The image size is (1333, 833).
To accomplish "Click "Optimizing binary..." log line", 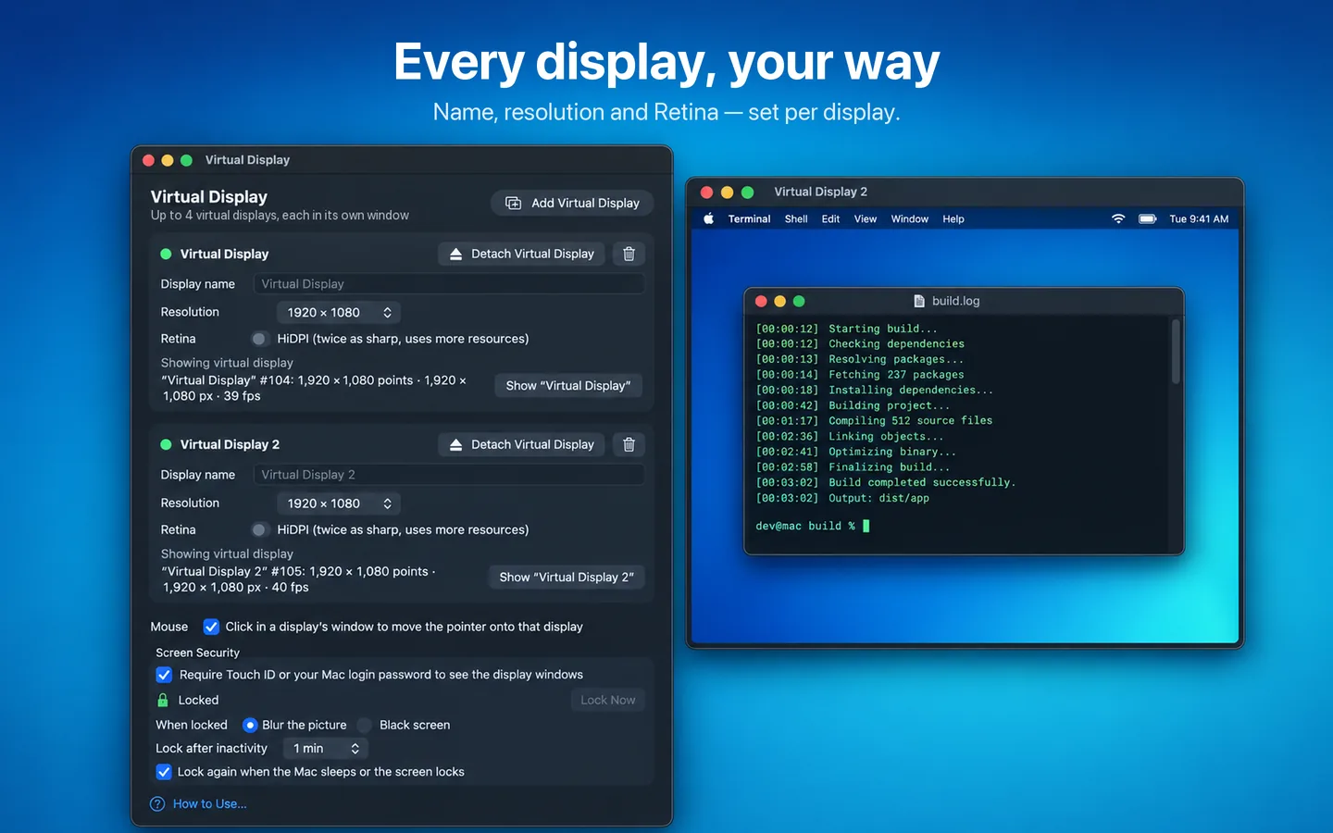I will point(856,452).
